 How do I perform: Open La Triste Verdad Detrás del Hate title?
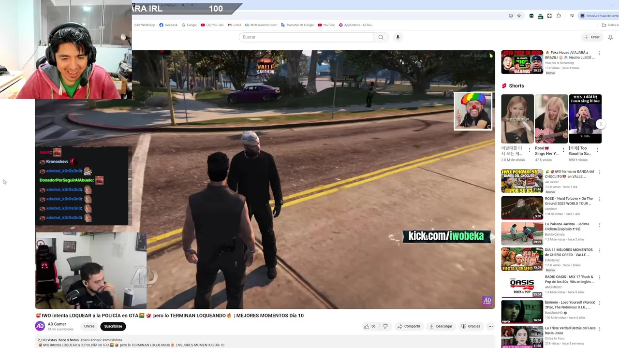click(570, 331)
